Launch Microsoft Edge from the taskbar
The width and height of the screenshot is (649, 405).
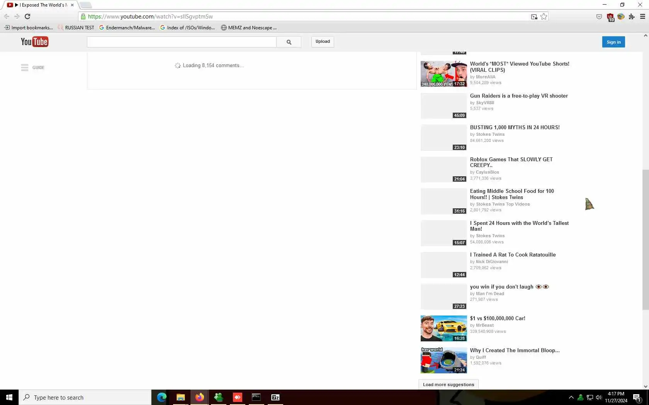coord(162,397)
